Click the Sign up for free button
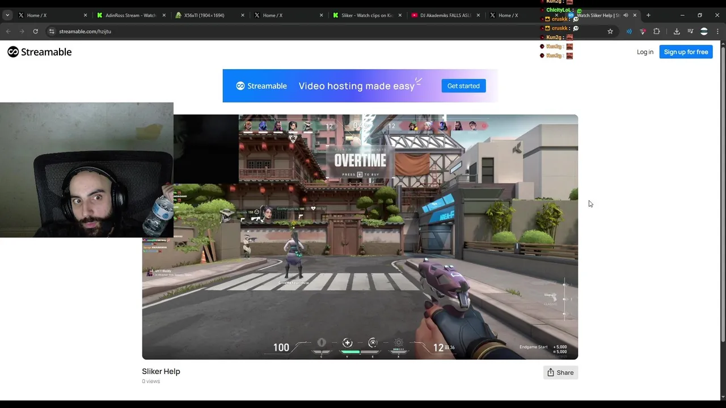 [x=686, y=52]
